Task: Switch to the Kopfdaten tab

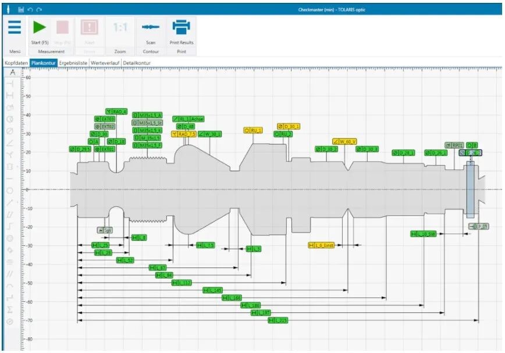Action: pyautogui.click(x=16, y=62)
